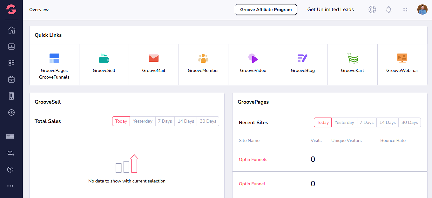Image resolution: width=432 pixels, height=198 pixels.
Task: Select 14 Days in the Total Sales filter
Action: [x=186, y=121]
